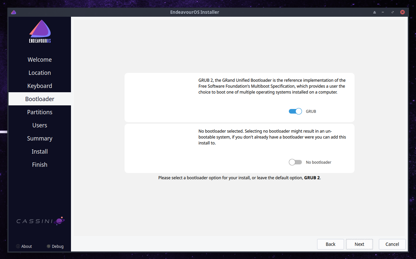Click the title bar EndeavourOS app icon

pyautogui.click(x=13, y=12)
